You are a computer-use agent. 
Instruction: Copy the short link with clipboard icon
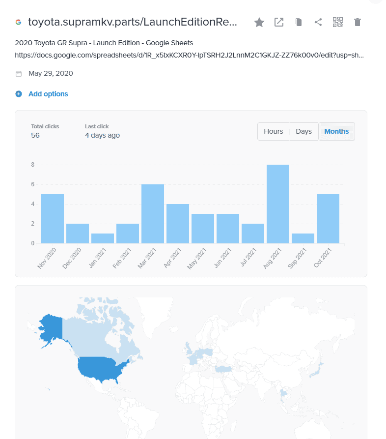pos(299,22)
